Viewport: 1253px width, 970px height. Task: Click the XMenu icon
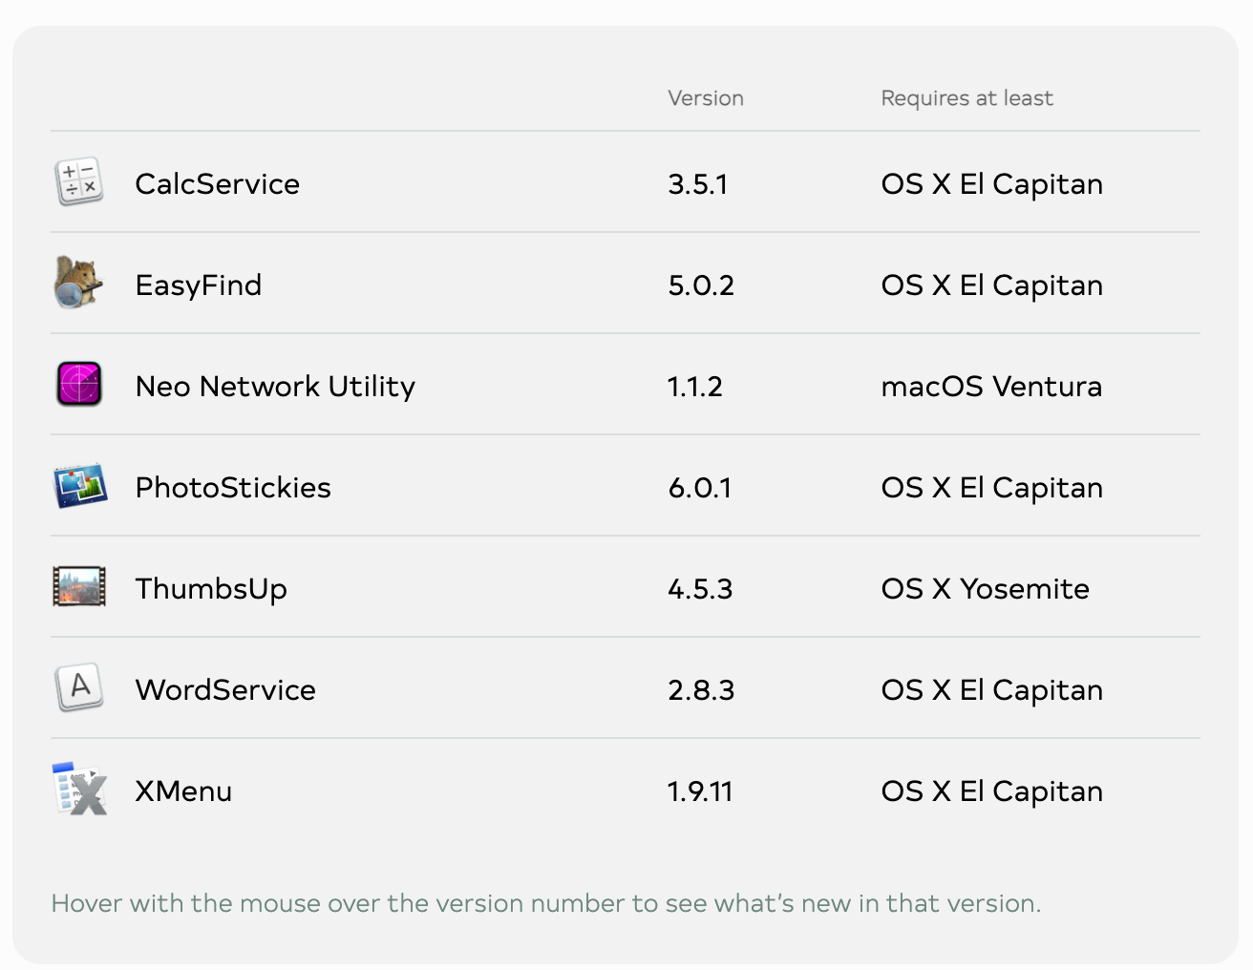[79, 790]
